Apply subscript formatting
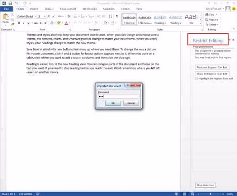This screenshot has height=196, width=237. [41, 23]
